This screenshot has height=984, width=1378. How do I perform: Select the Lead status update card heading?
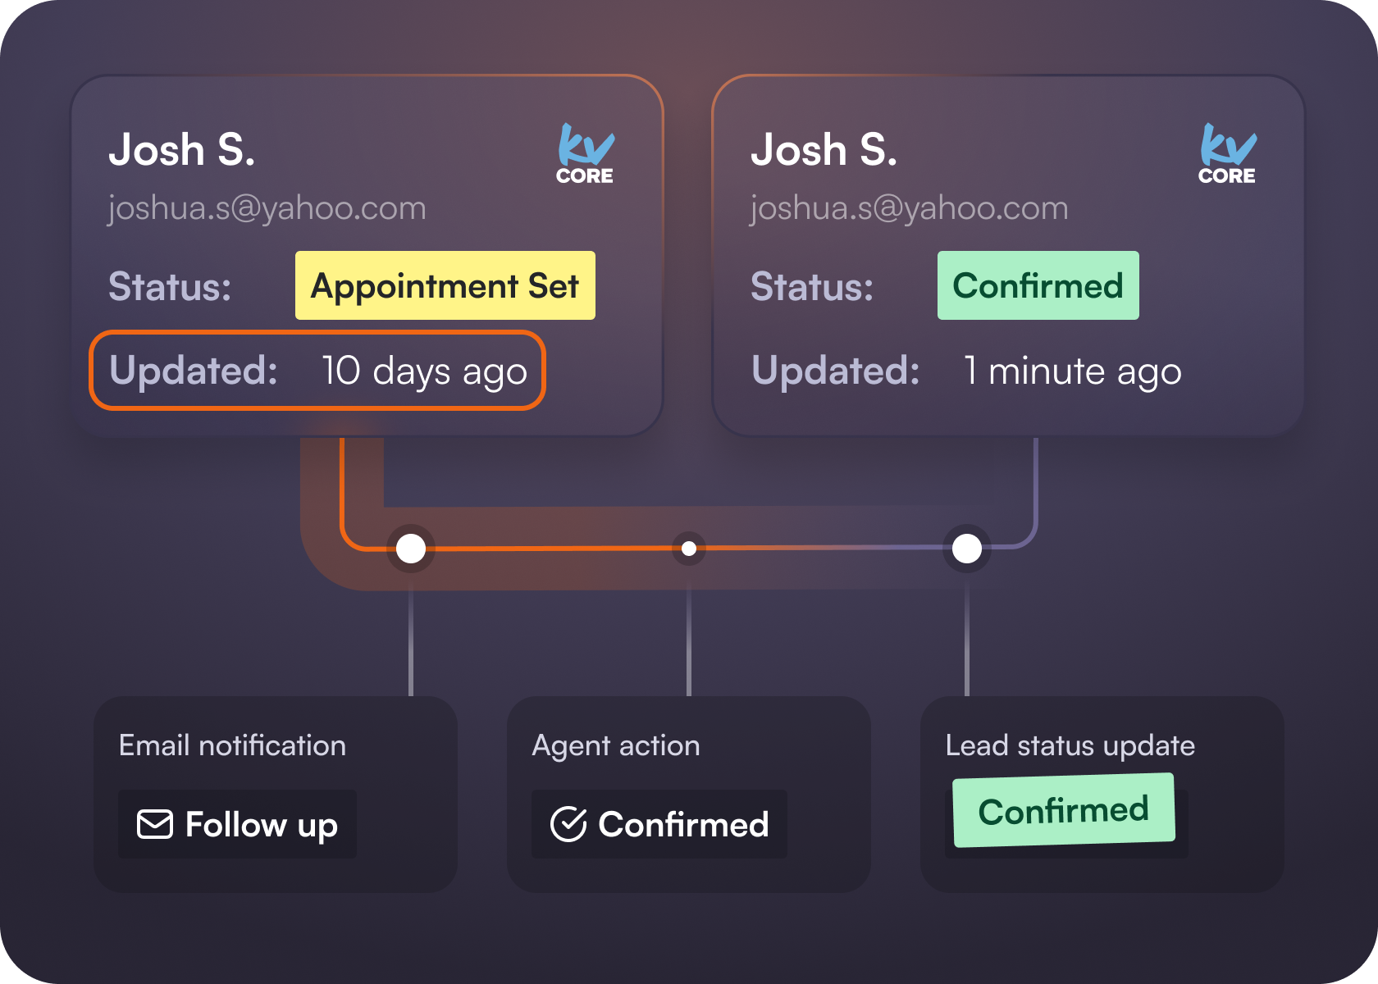[1070, 745]
